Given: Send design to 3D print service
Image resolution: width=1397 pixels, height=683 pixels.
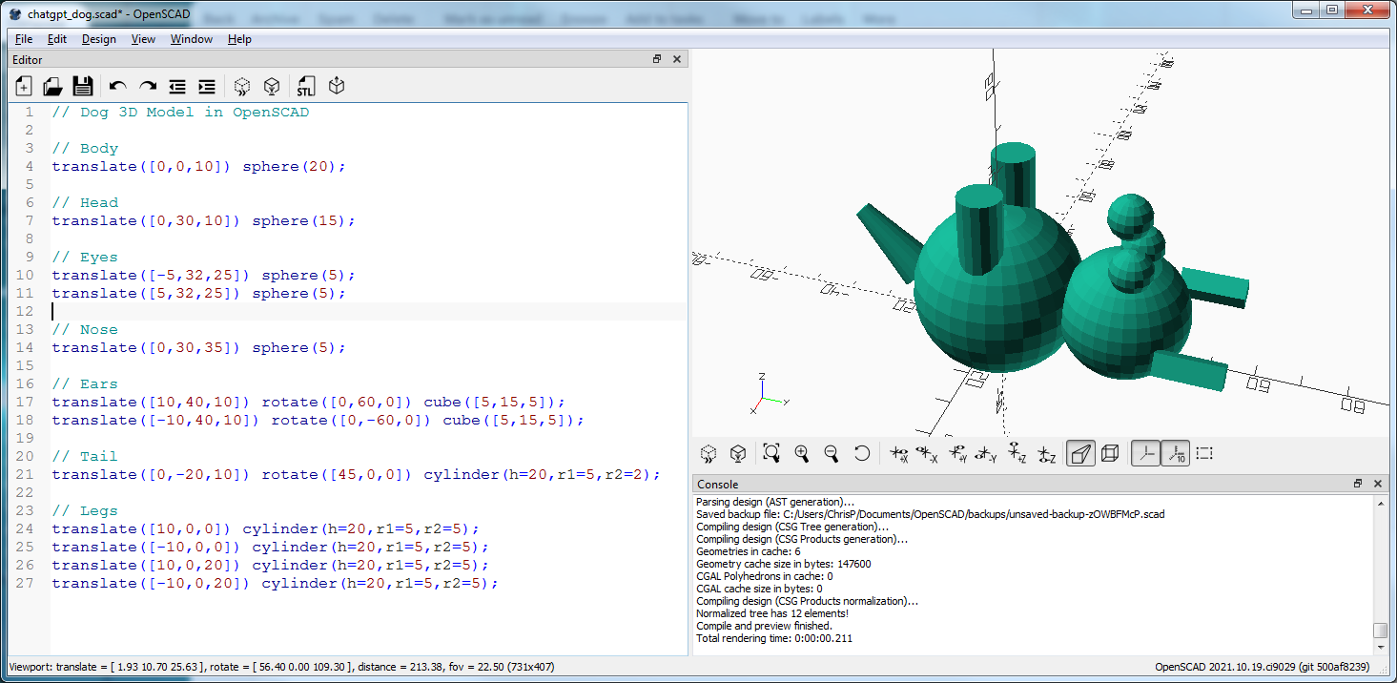Looking at the screenshot, I should click(336, 86).
